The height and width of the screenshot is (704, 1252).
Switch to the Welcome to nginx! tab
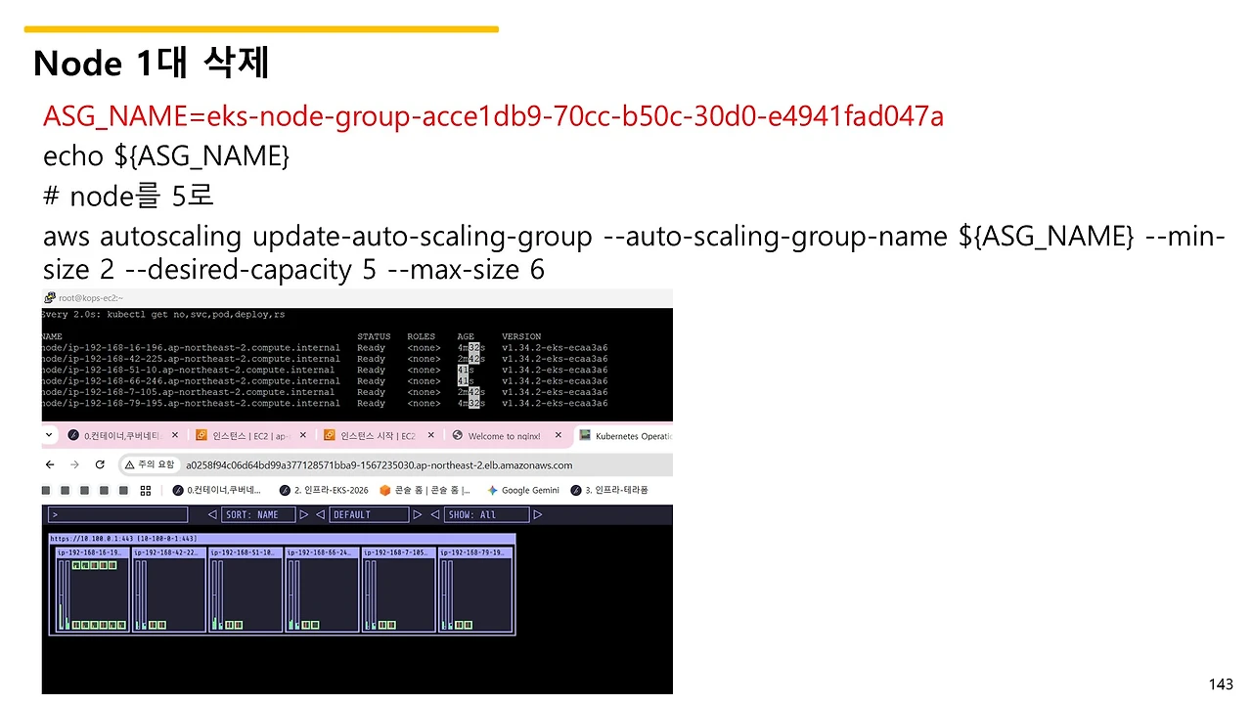click(505, 436)
